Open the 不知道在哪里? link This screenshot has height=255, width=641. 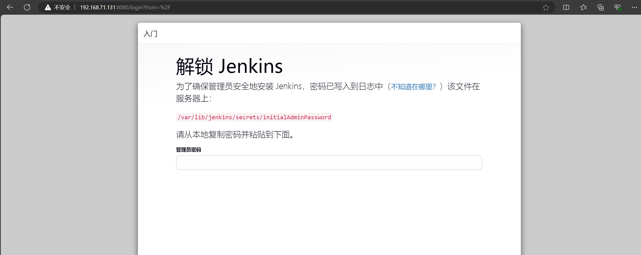tap(413, 87)
